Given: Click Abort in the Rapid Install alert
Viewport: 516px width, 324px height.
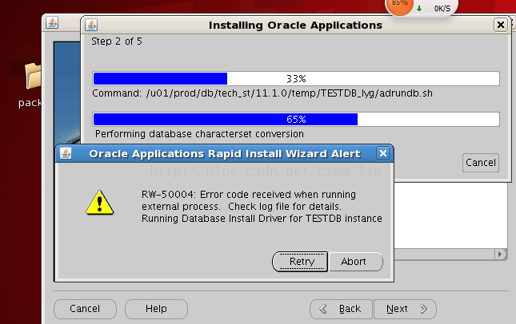Looking at the screenshot, I should pos(356,262).
